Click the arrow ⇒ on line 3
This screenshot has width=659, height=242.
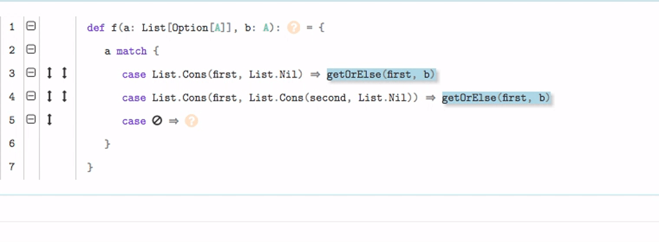point(315,74)
